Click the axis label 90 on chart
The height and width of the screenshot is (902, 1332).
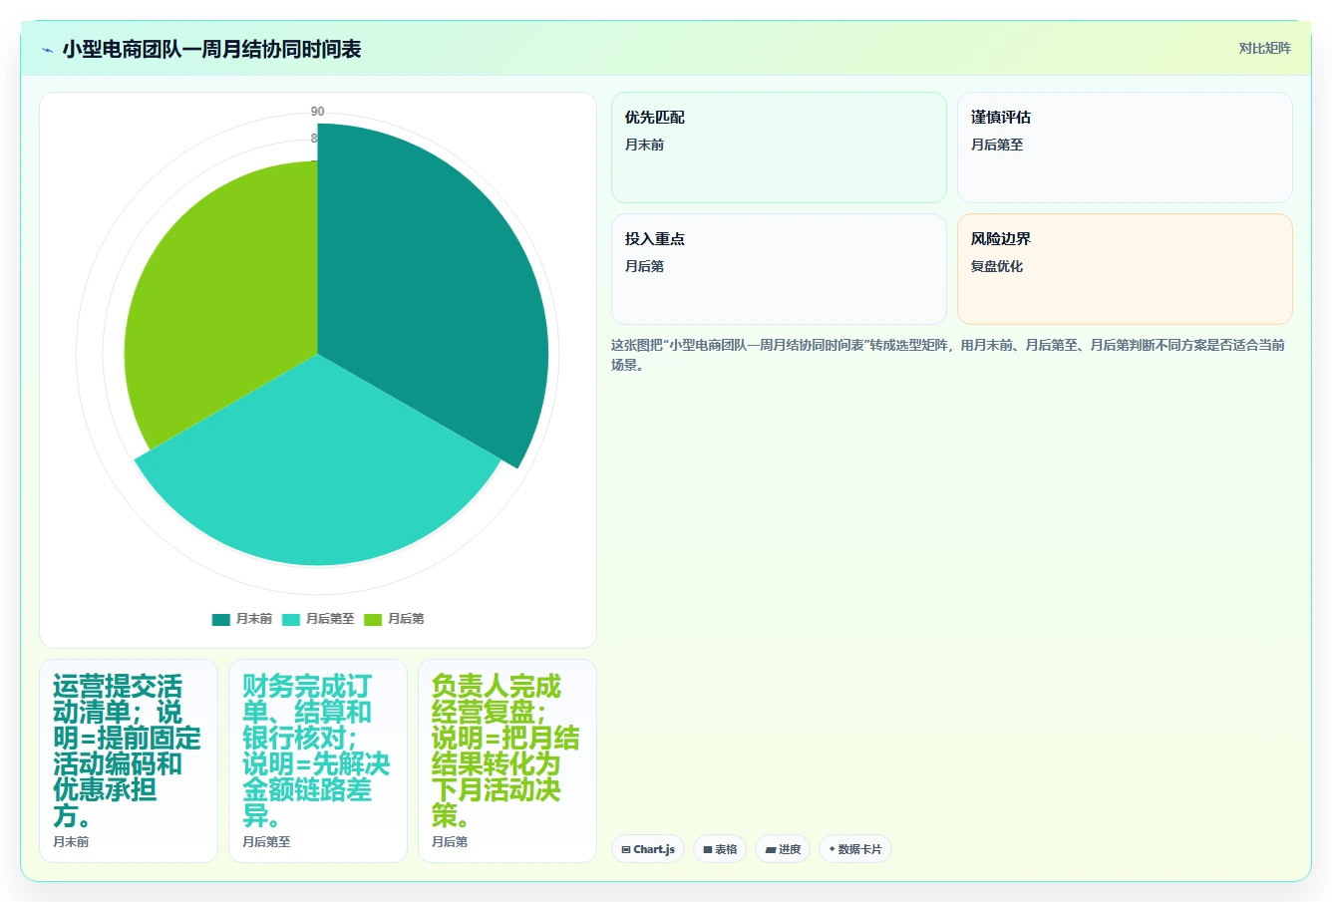pyautogui.click(x=317, y=112)
